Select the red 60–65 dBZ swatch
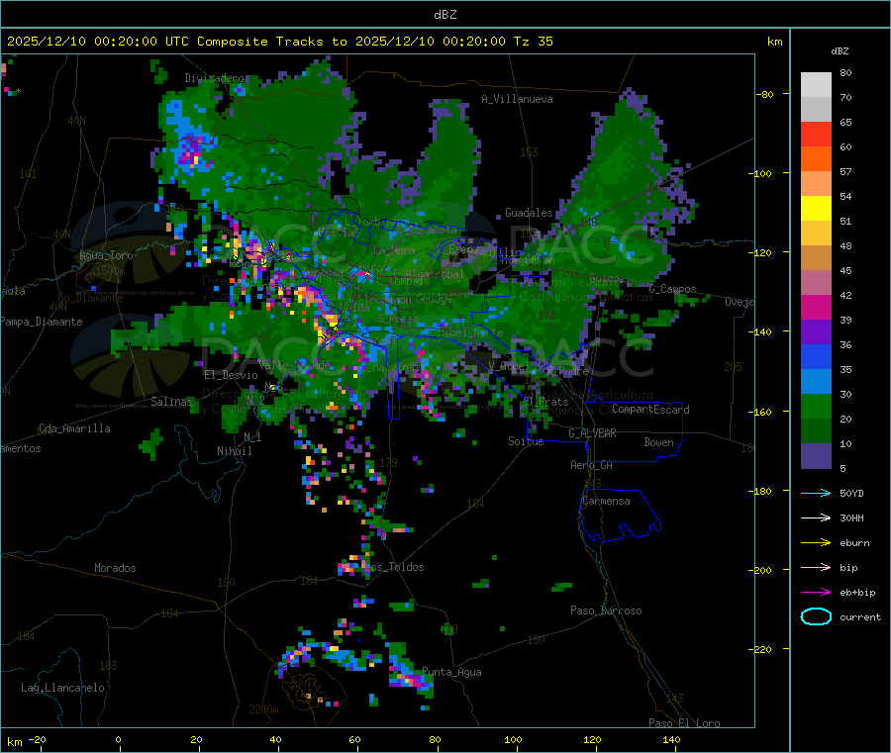 tap(816, 134)
